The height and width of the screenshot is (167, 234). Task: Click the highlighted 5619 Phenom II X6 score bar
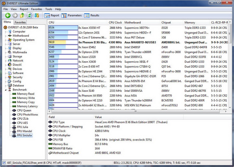coord(63,42)
